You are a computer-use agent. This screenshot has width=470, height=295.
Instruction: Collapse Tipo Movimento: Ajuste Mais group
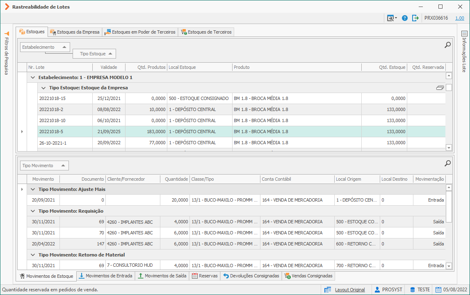(x=33, y=189)
